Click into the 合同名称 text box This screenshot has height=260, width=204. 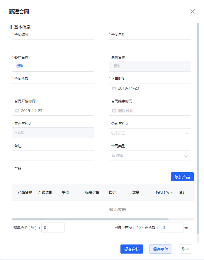pos(150,44)
